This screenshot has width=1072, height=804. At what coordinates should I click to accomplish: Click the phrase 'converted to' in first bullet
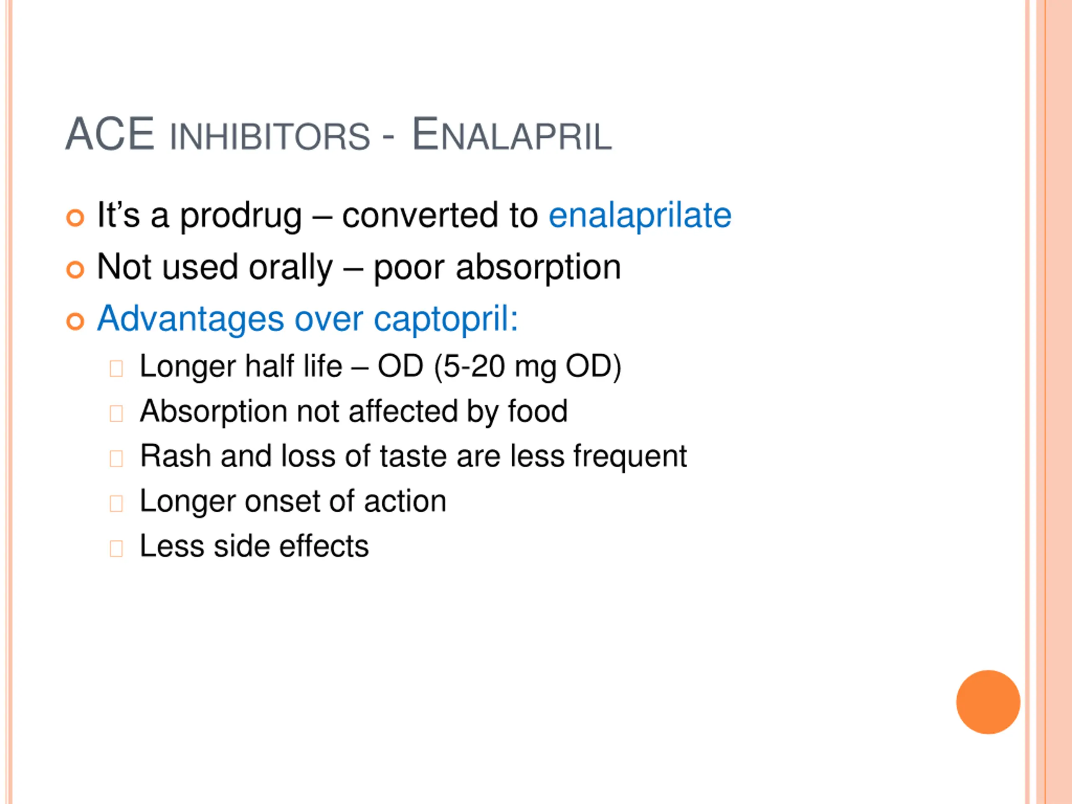440,215
